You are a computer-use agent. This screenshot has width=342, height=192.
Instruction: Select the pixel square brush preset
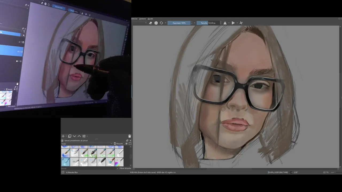pyautogui.click(x=83, y=162)
